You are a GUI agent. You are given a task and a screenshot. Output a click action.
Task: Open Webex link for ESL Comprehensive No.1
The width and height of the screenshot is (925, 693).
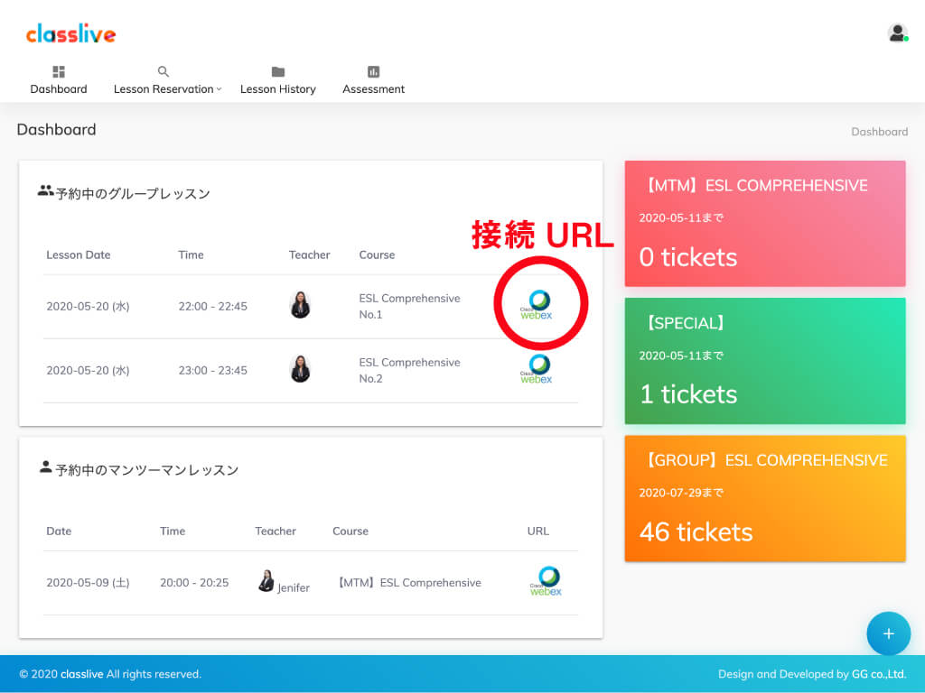[537, 305]
